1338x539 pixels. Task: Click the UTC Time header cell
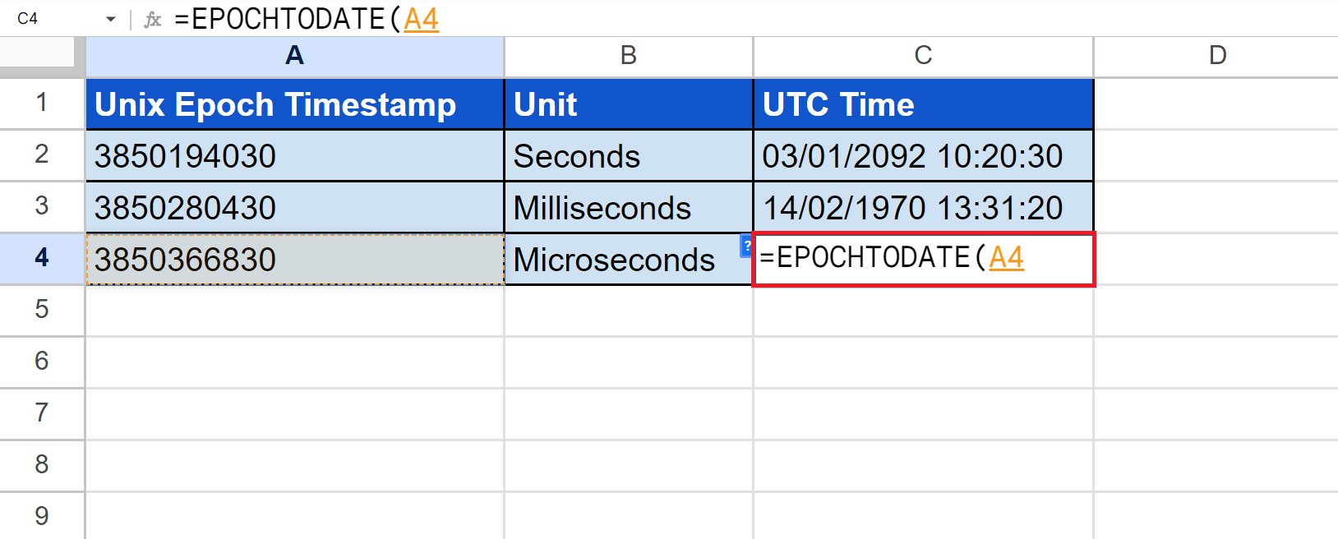coord(922,104)
